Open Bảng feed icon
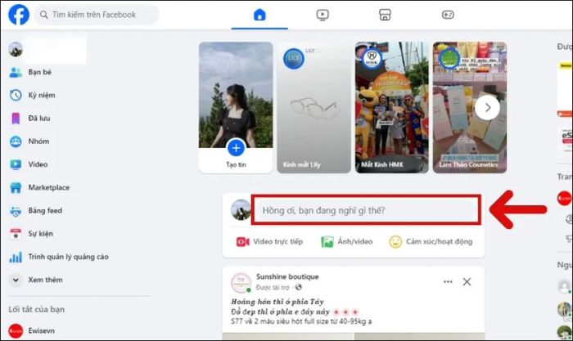This screenshot has width=573, height=341. point(16,211)
